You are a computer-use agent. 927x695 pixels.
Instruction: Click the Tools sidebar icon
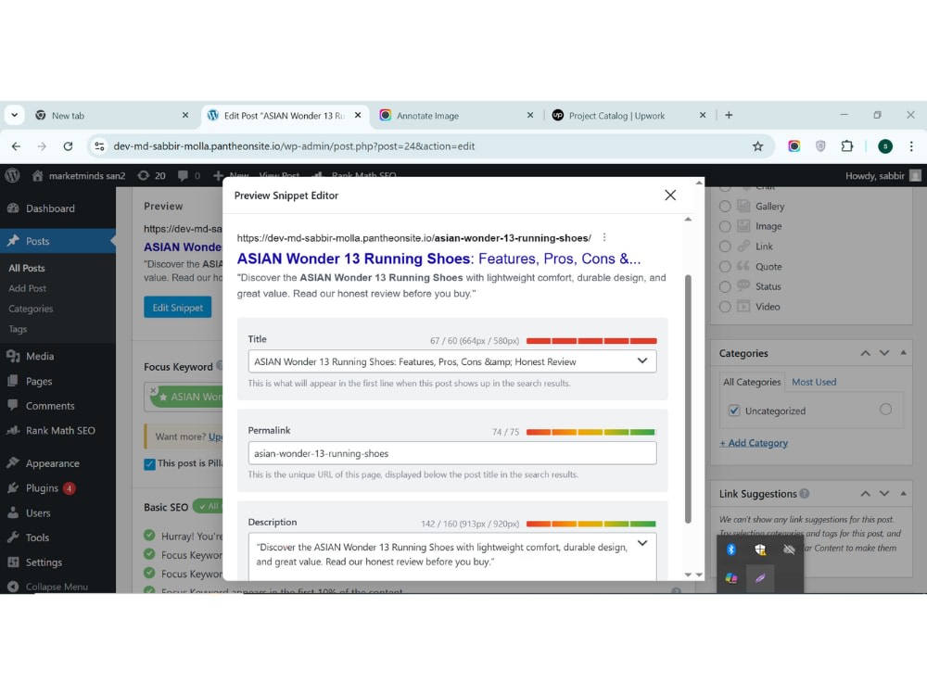(13, 537)
